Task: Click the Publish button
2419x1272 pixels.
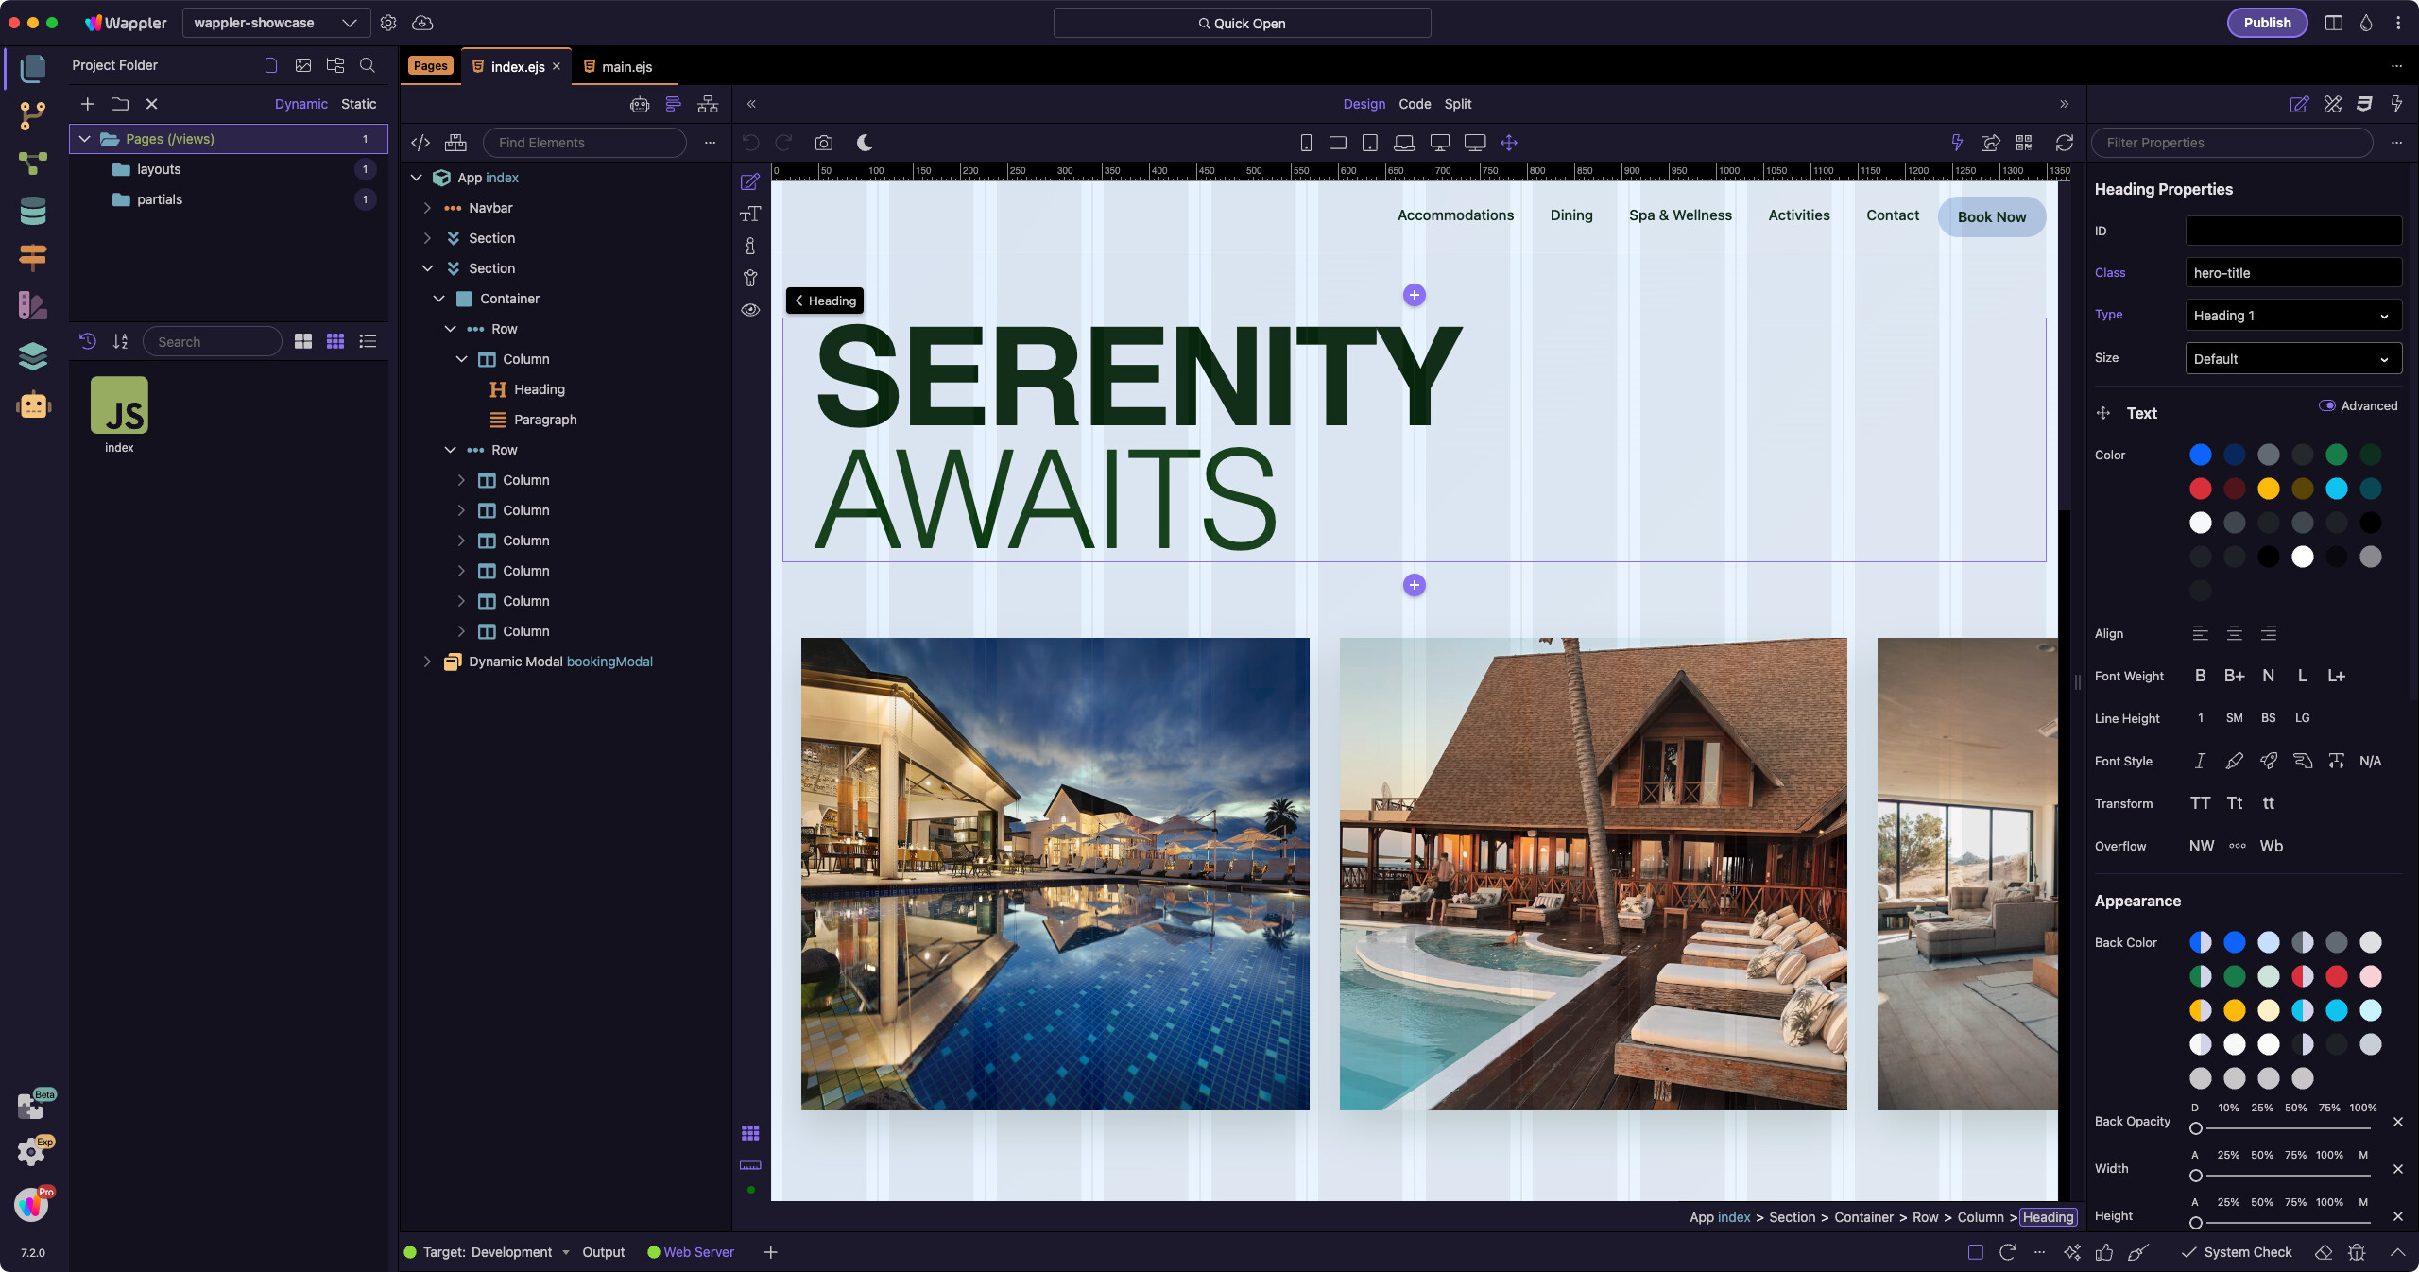Action: 2266,23
